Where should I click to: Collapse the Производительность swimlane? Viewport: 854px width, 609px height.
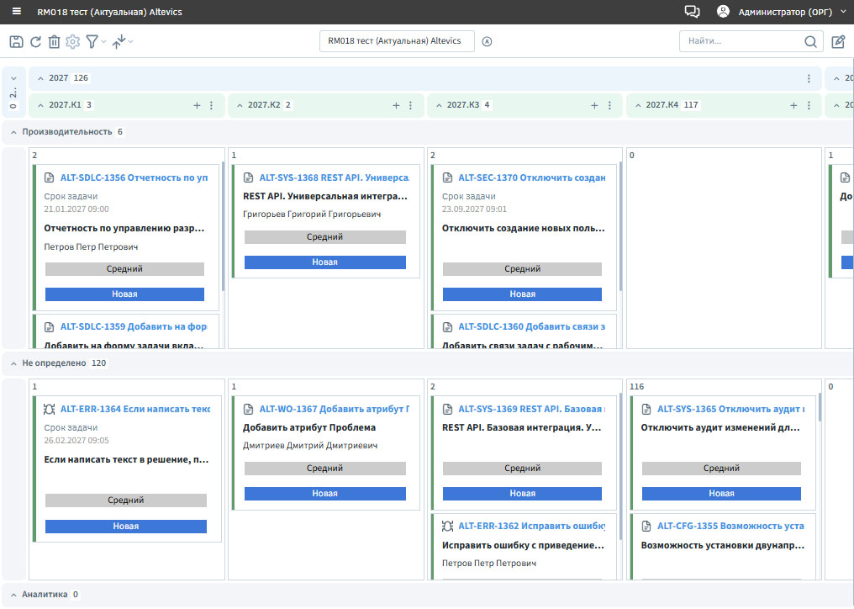pos(13,132)
